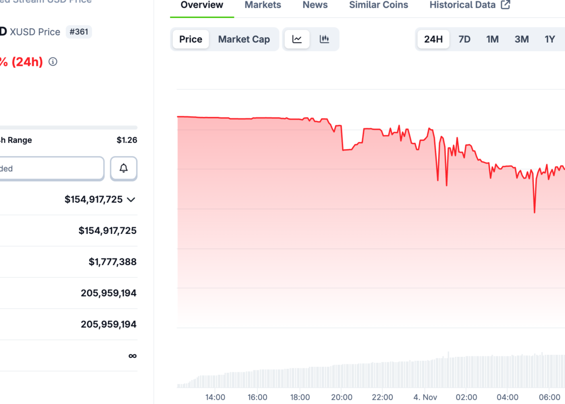Switch to the Markets tab

coord(263,5)
